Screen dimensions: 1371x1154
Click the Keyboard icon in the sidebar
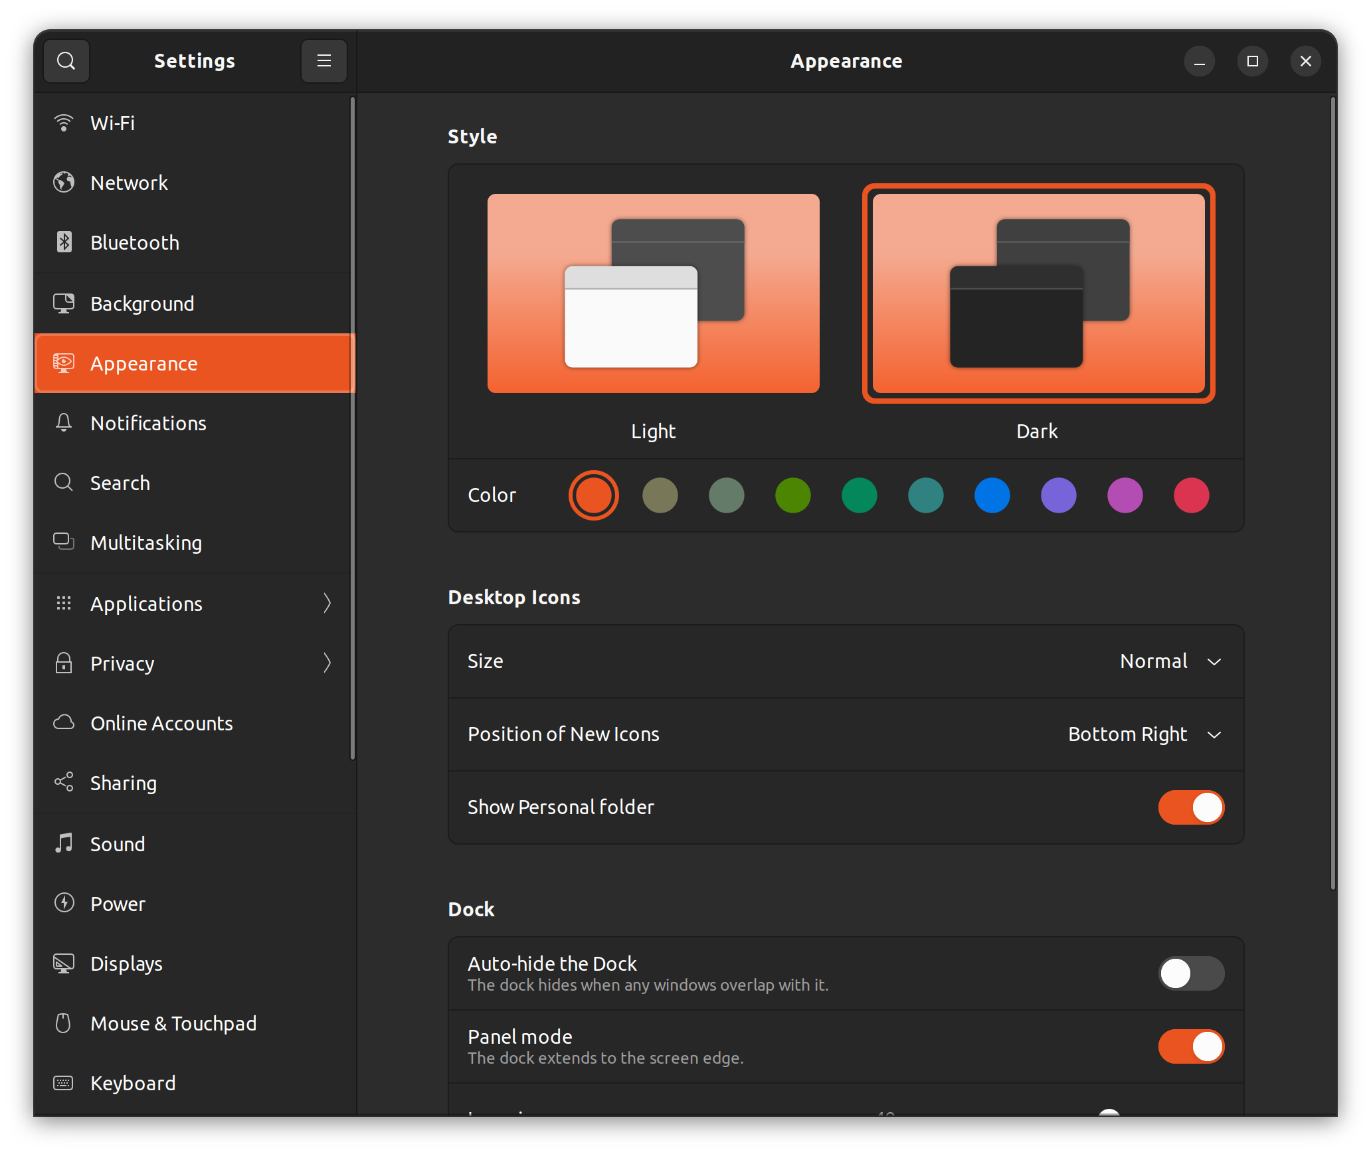coord(64,1083)
